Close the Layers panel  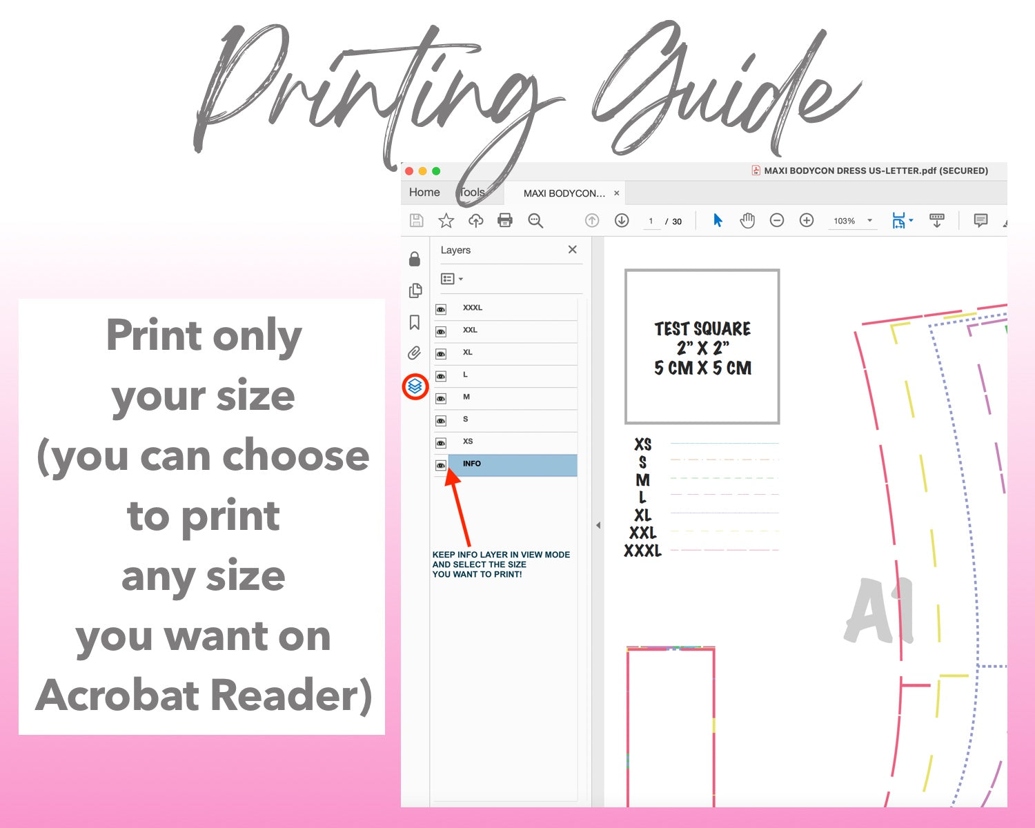[x=572, y=250]
